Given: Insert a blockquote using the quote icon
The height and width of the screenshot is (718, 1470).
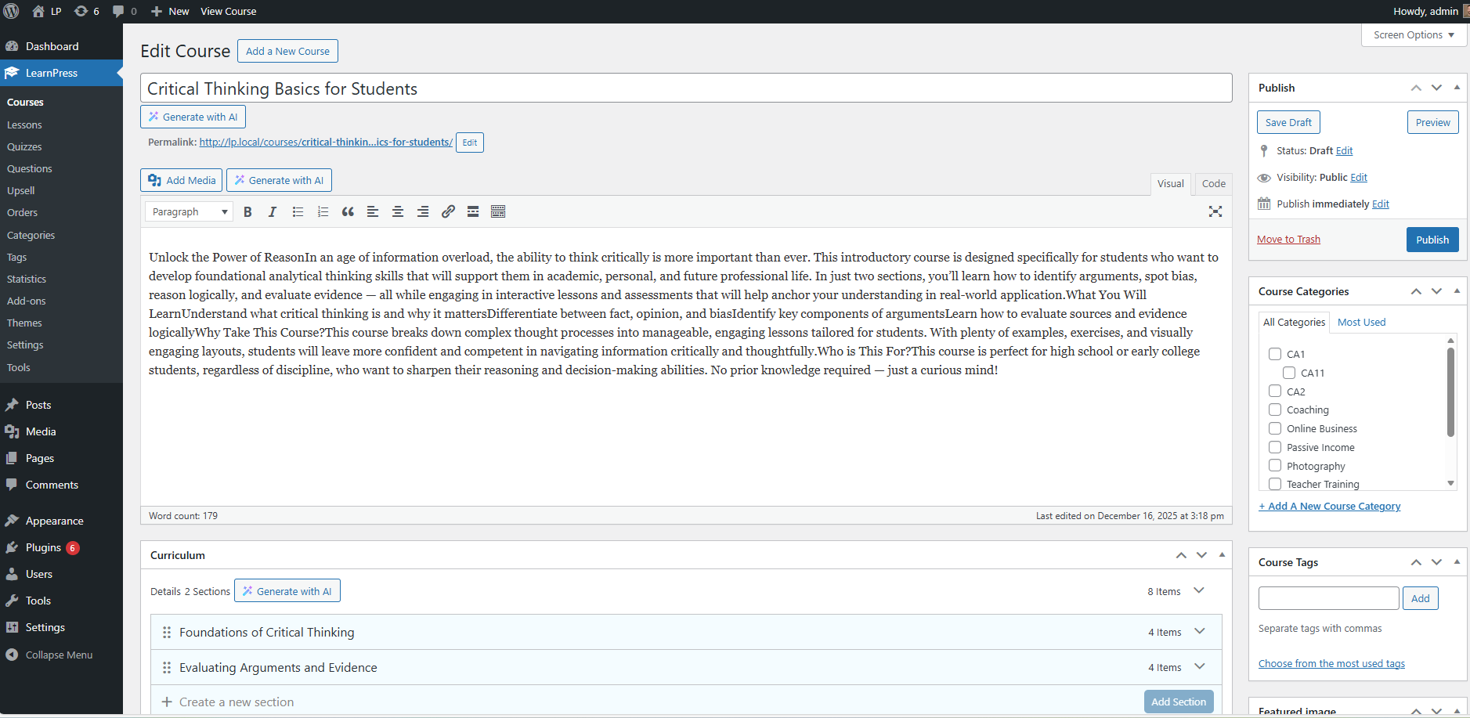Looking at the screenshot, I should (x=348, y=211).
